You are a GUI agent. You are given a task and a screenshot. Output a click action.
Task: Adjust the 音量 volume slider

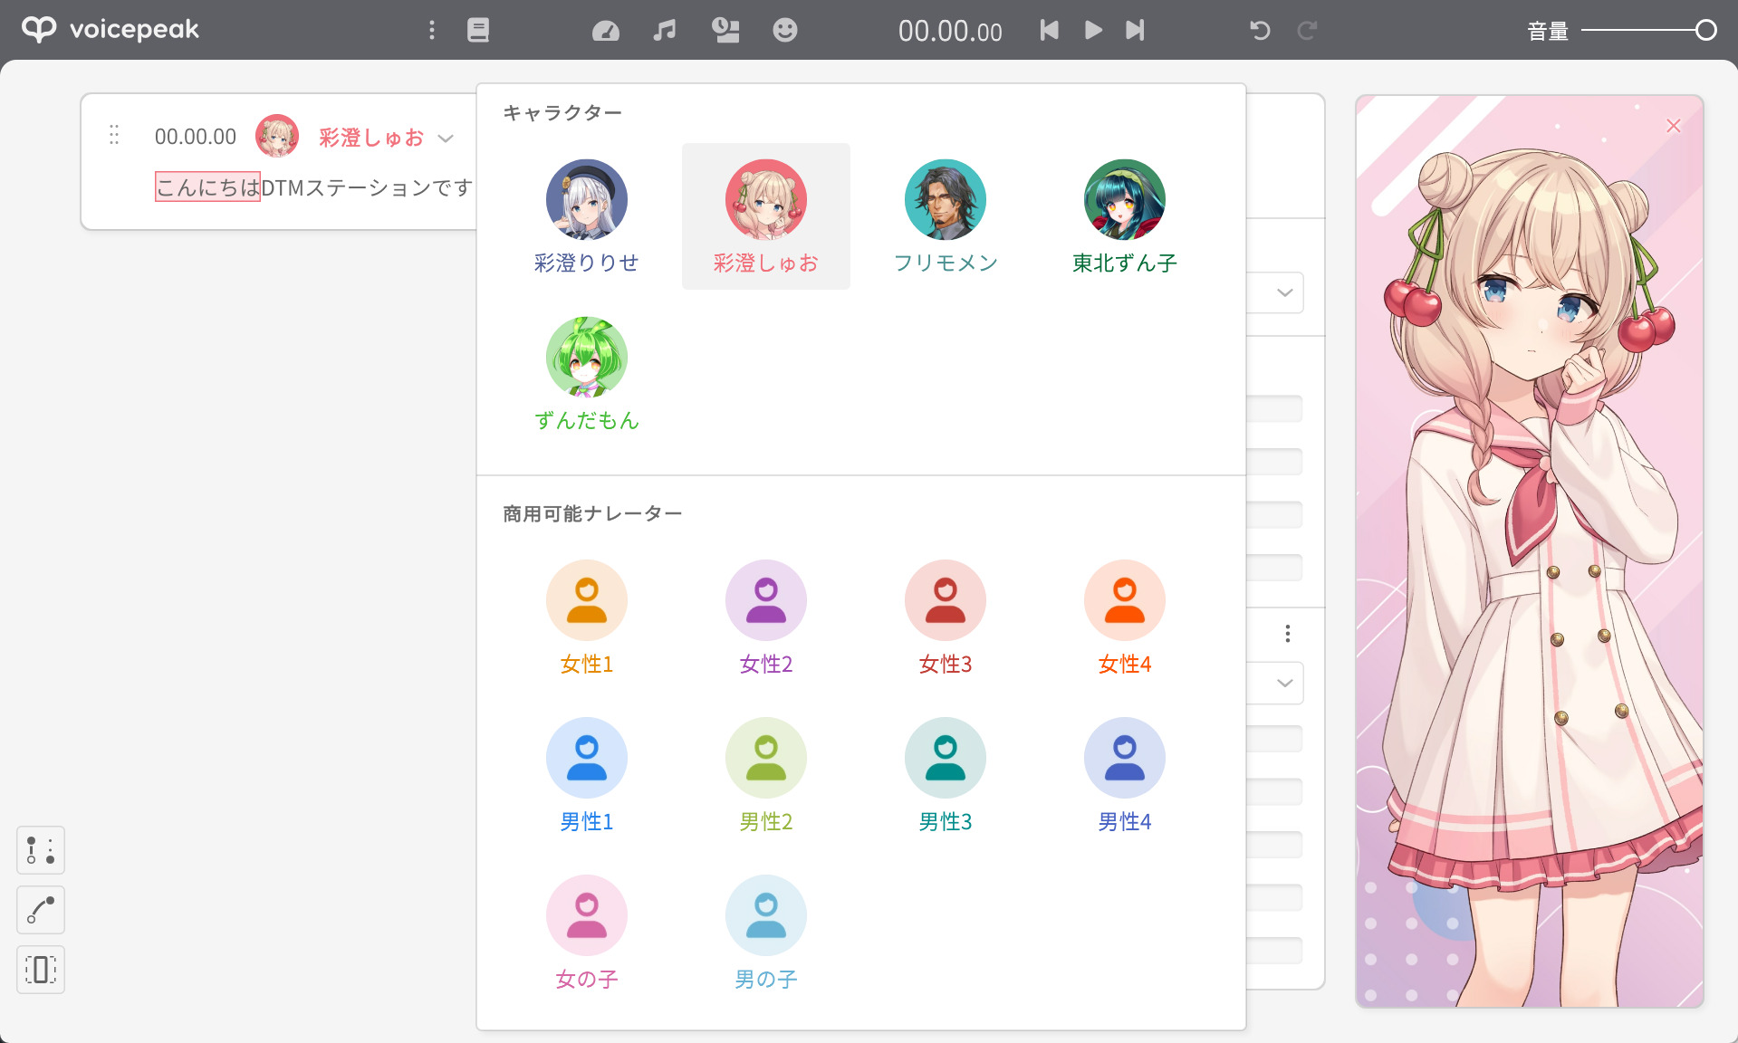point(1648,31)
